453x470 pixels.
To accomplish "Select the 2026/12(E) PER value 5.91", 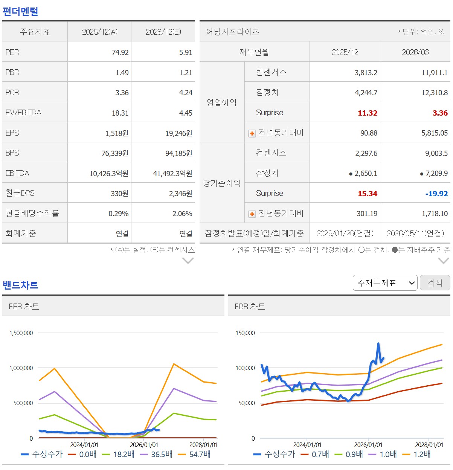I will point(186,52).
